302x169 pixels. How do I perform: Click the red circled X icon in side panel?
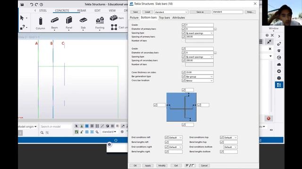click(268, 118)
